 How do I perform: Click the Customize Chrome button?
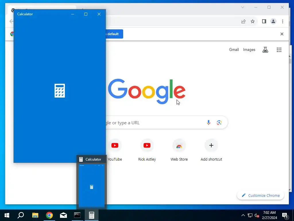(260, 195)
